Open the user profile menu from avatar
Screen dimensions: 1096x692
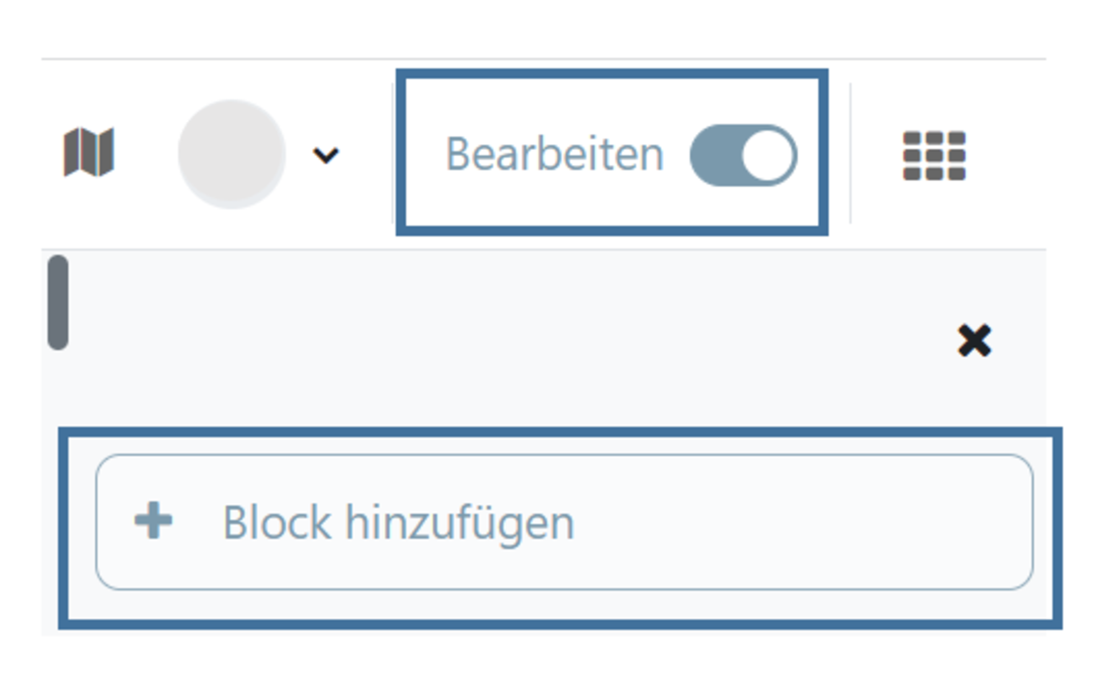pos(231,153)
